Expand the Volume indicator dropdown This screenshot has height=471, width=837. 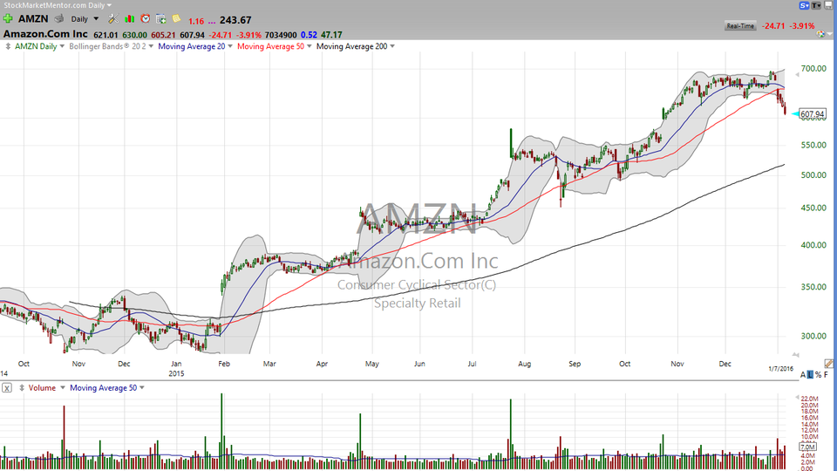pyautogui.click(x=63, y=387)
